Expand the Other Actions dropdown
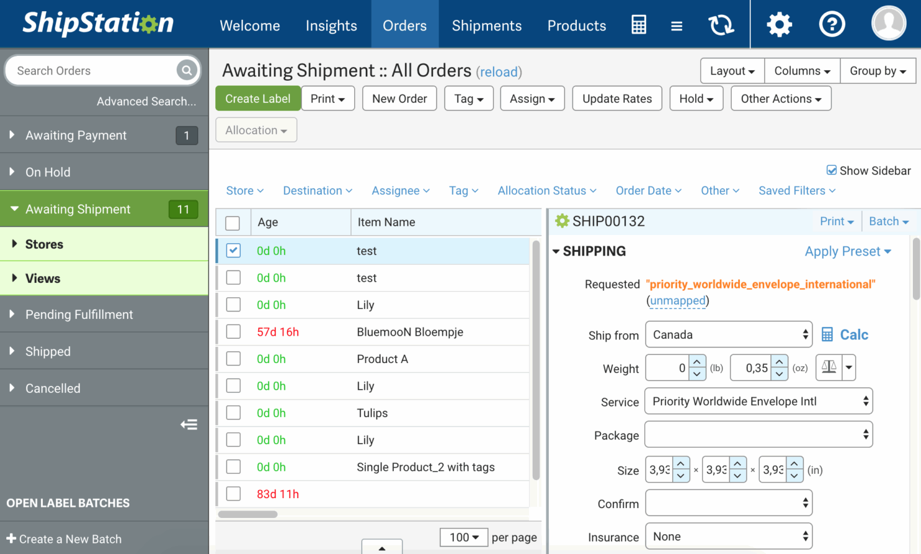Viewport: 921px width, 554px height. pyautogui.click(x=780, y=98)
